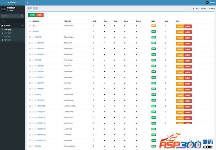Select 菜单管理 in the sidebar menu
The width and height of the screenshot is (216, 150).
pyautogui.click(x=8, y=30)
